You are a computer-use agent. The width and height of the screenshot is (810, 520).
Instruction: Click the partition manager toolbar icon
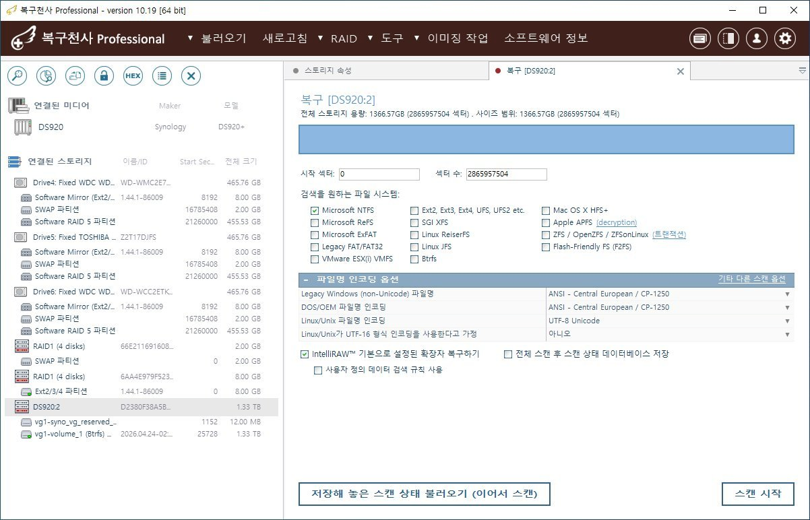pos(75,76)
